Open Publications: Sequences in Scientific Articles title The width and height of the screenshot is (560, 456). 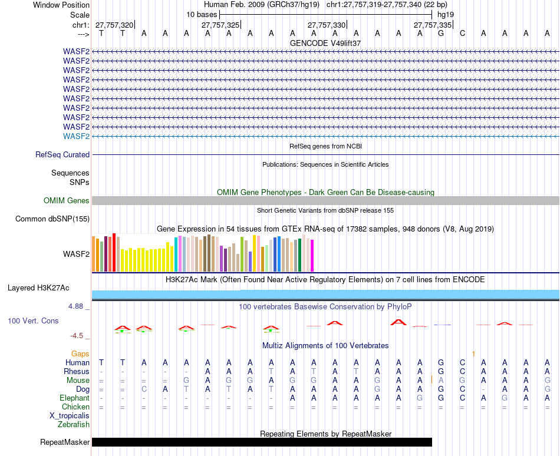click(325, 164)
